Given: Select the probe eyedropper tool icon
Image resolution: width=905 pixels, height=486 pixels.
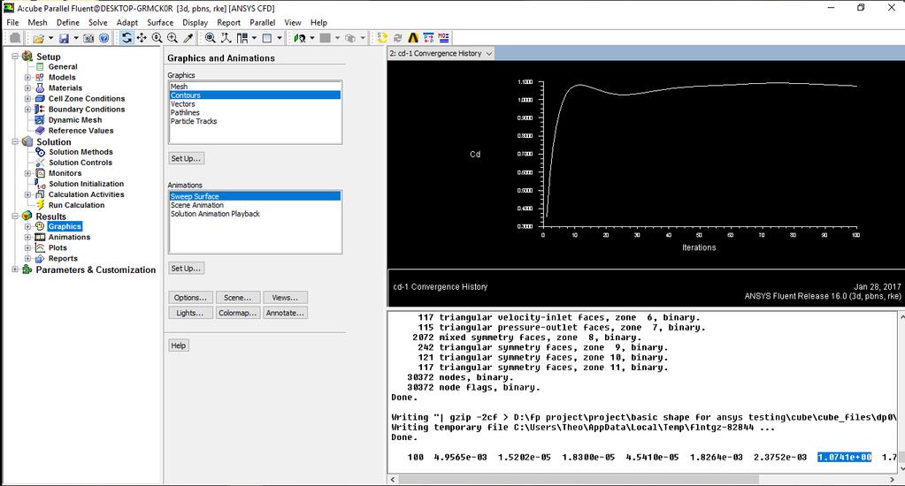Looking at the screenshot, I should point(188,38).
